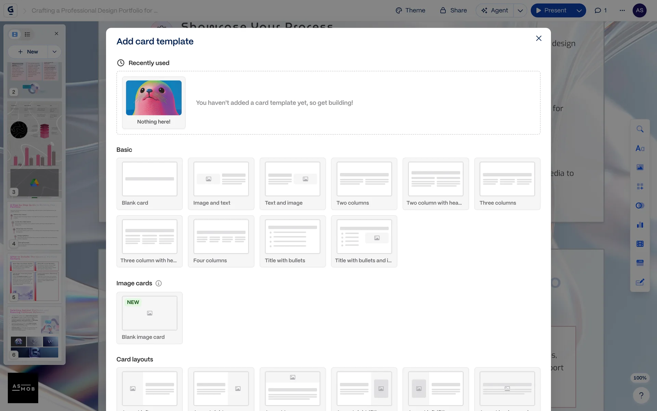Viewport: 657px width, 411px height.
Task: Open the image media panel icon
Action: [640, 167]
